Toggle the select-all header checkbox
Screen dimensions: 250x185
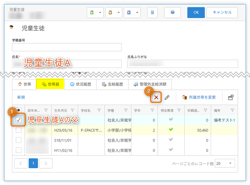tap(19, 110)
